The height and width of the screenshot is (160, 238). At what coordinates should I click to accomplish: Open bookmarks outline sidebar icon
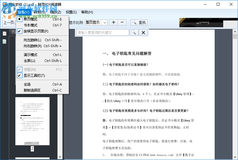tap(5, 41)
